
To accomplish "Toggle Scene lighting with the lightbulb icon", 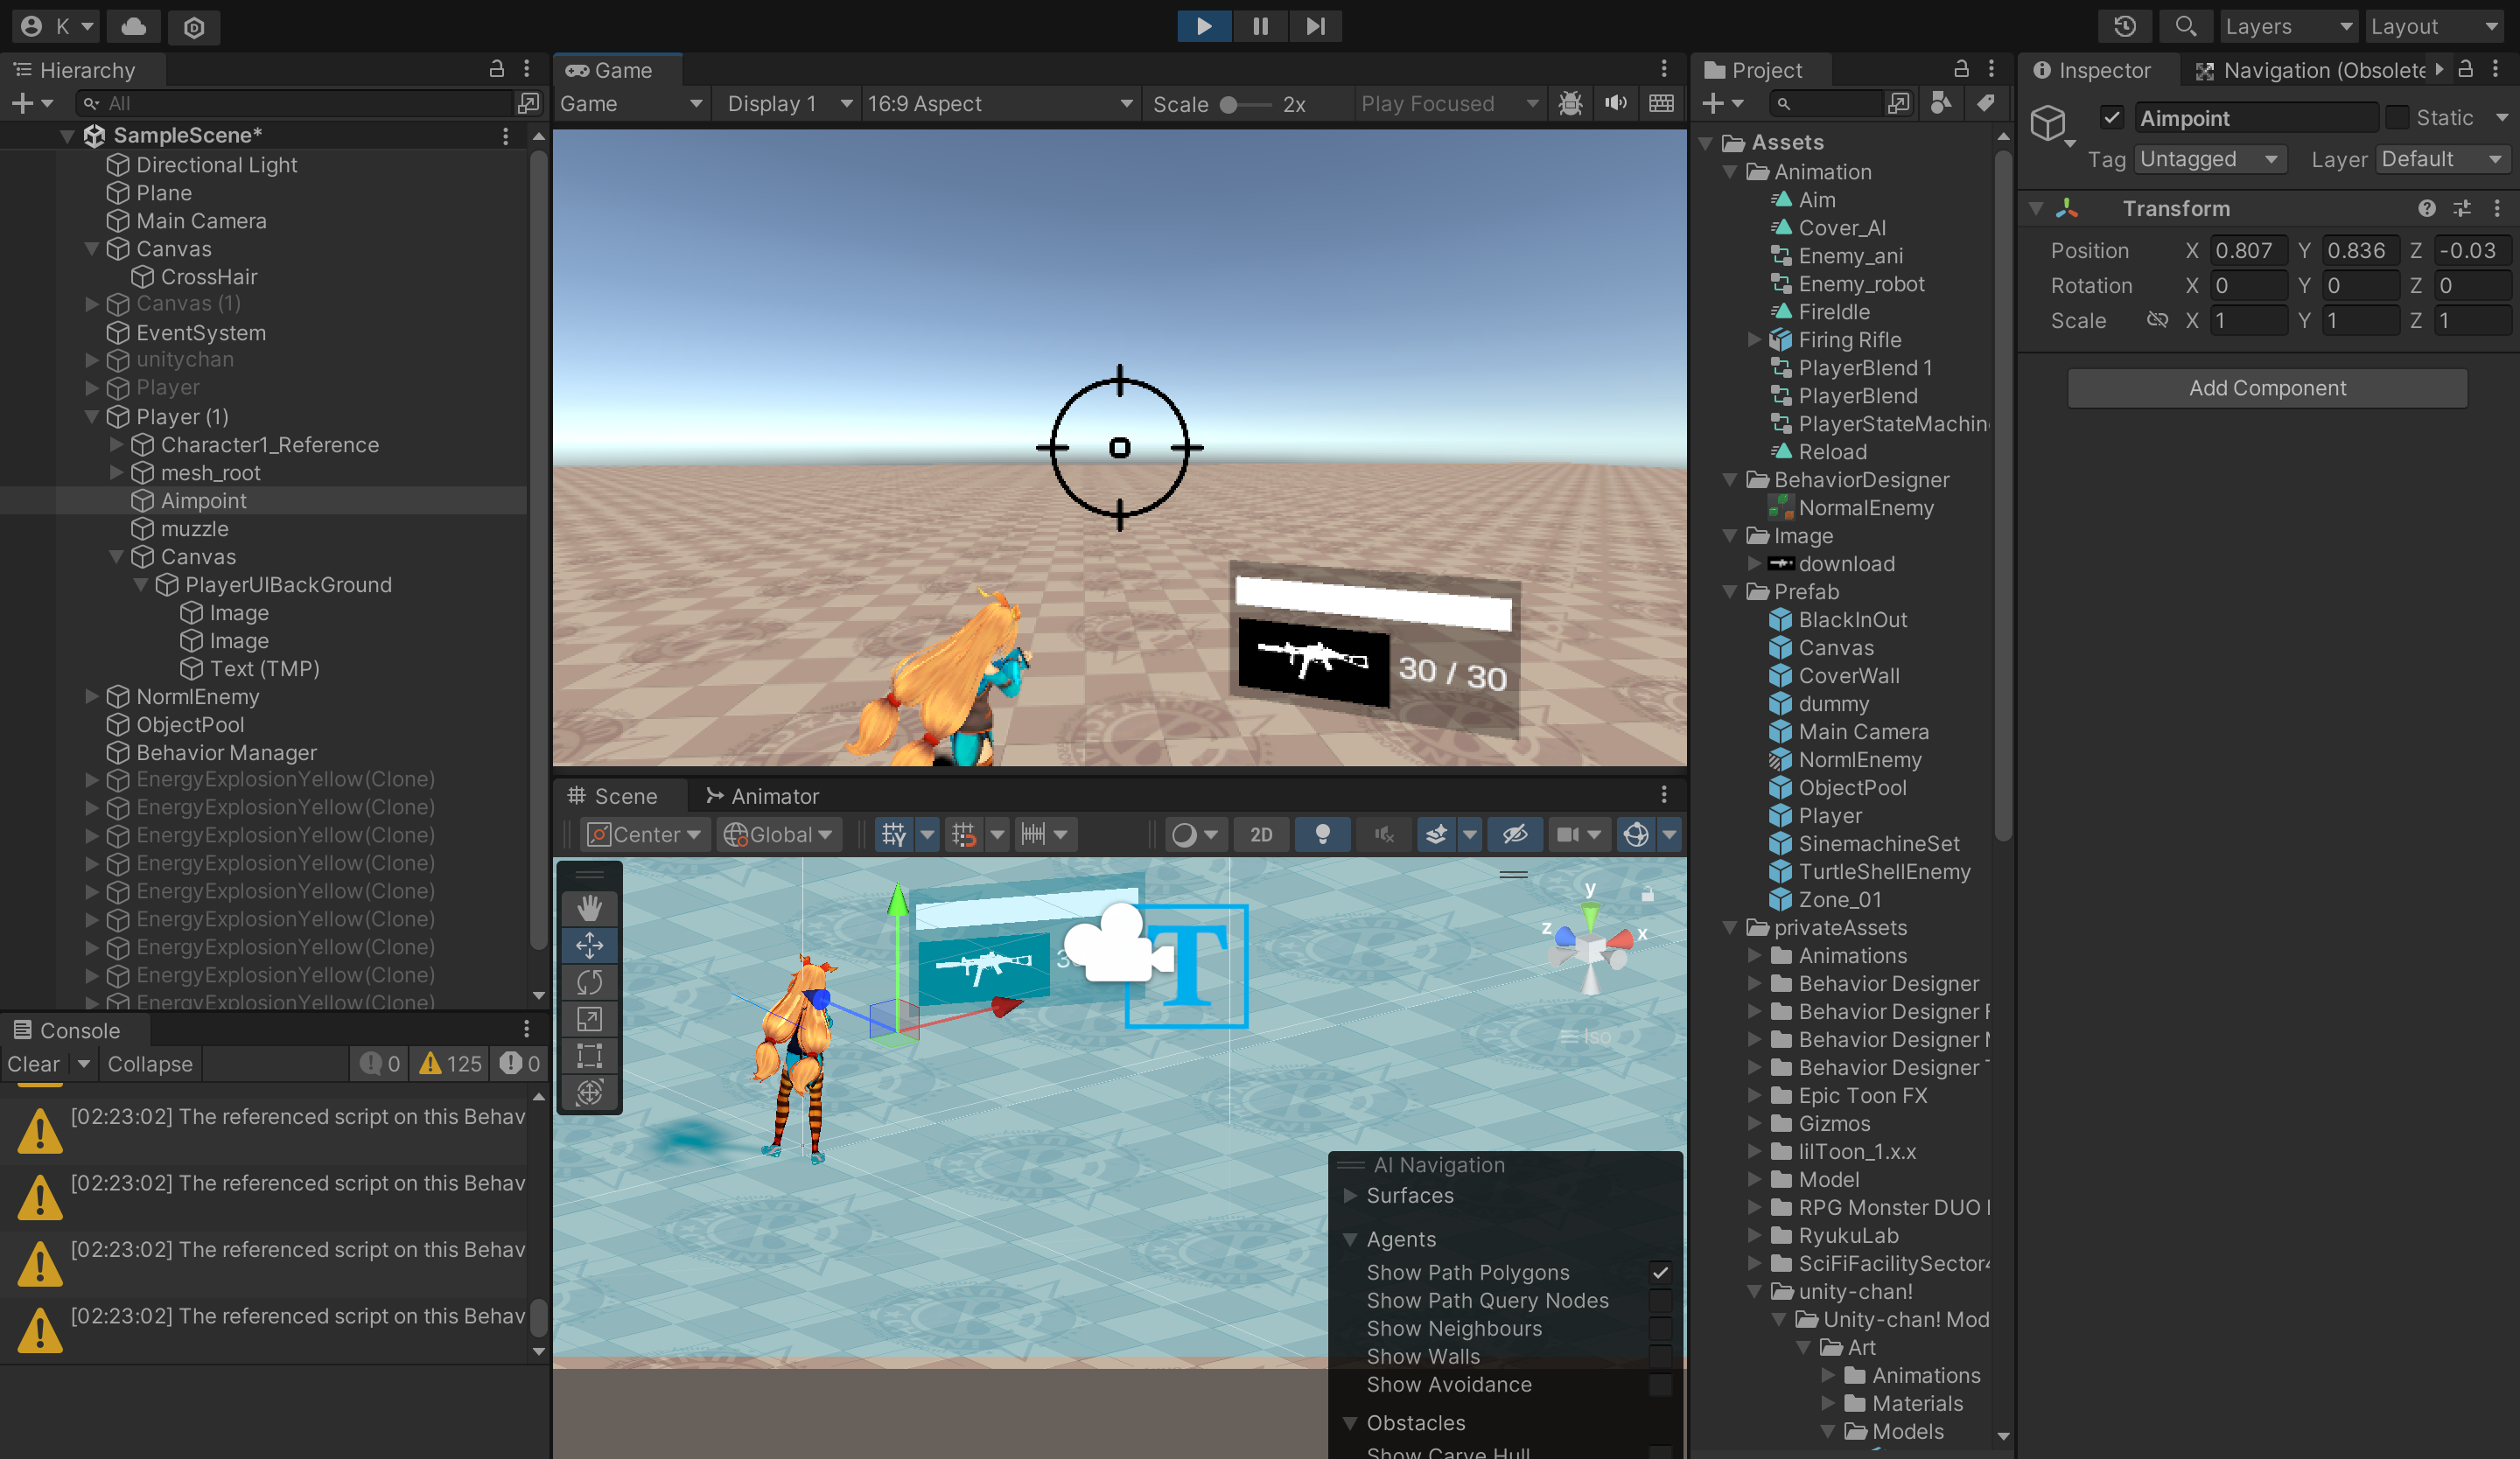I will (1322, 834).
